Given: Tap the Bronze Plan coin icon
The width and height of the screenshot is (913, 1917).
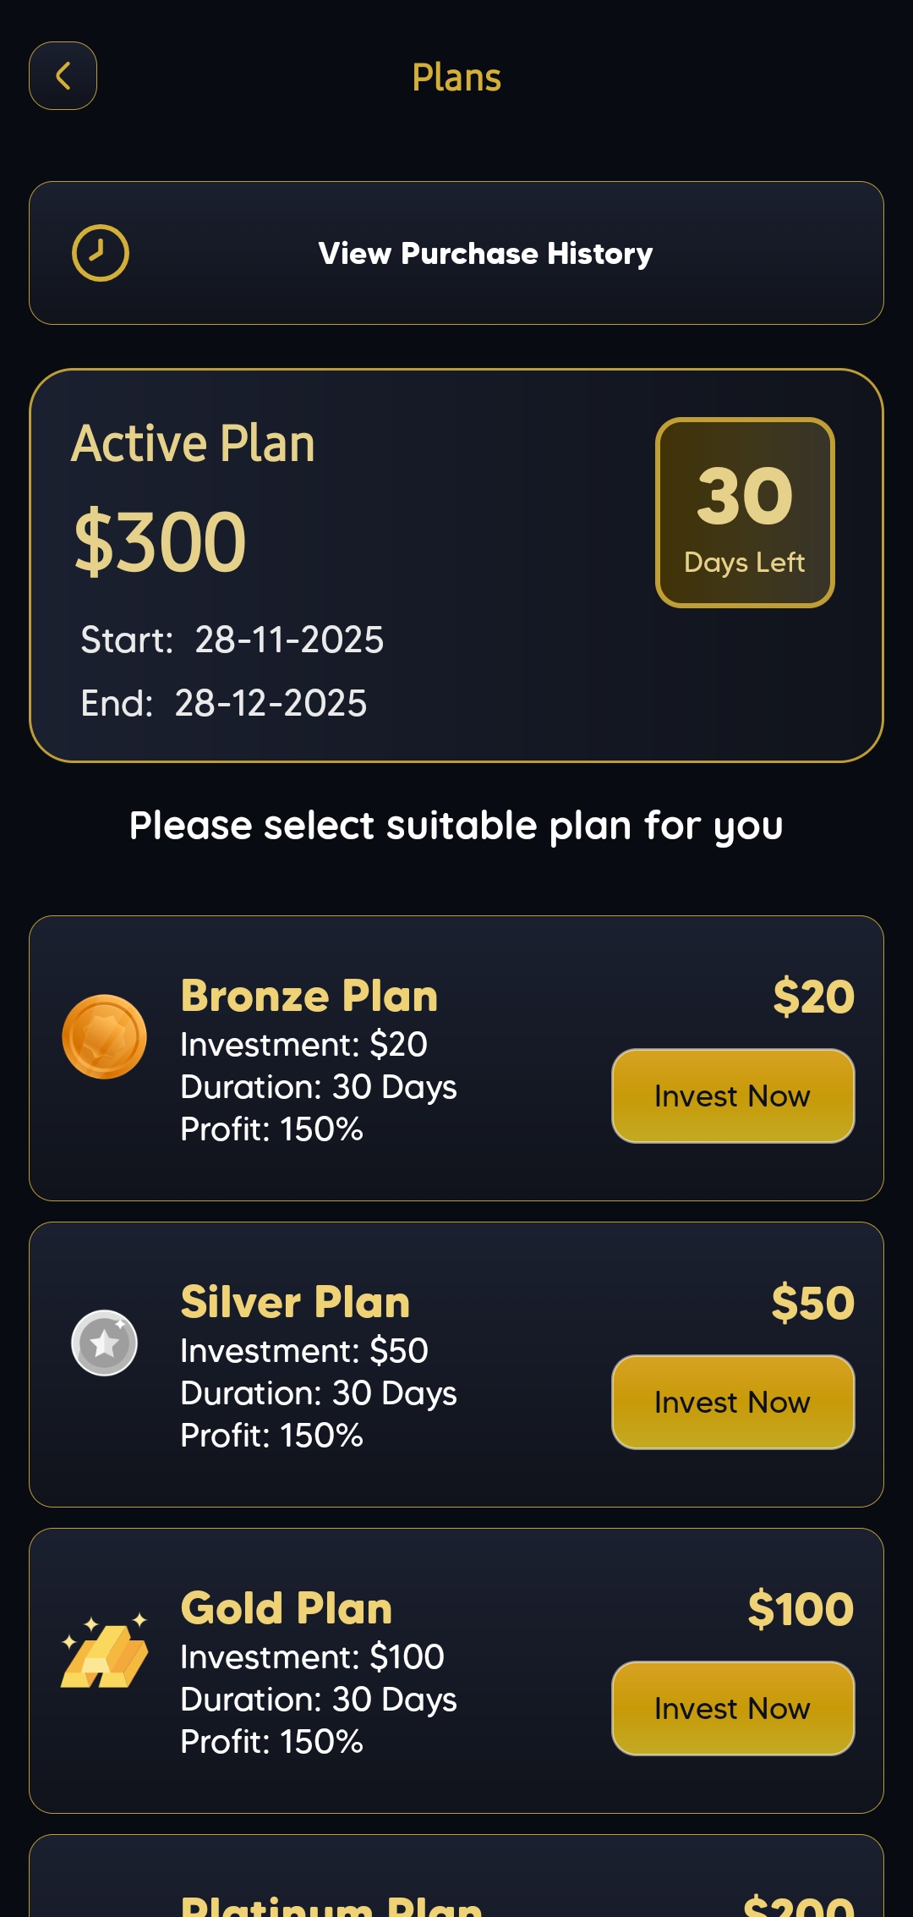Looking at the screenshot, I should pyautogui.click(x=104, y=1036).
